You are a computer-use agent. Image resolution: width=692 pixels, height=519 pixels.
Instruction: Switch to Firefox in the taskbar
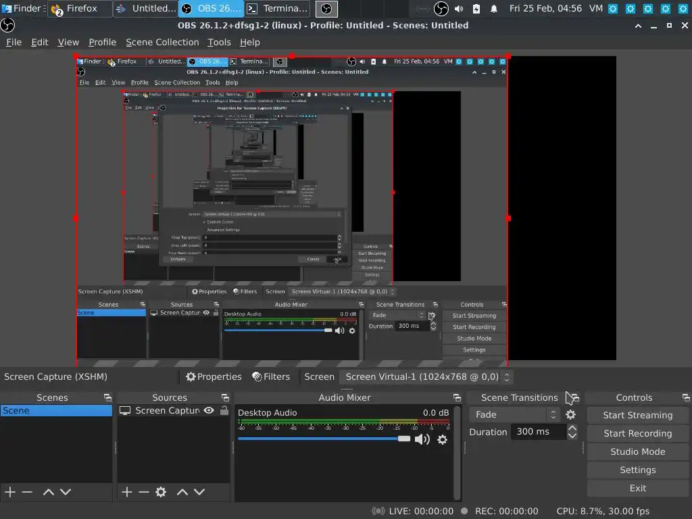click(80, 8)
